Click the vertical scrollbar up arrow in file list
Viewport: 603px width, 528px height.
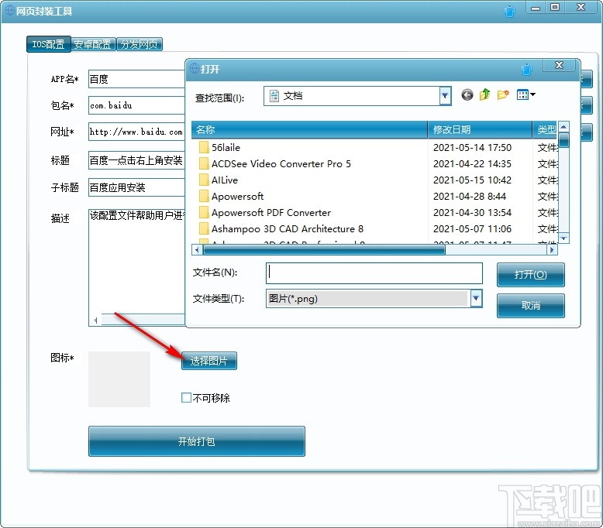click(563, 126)
